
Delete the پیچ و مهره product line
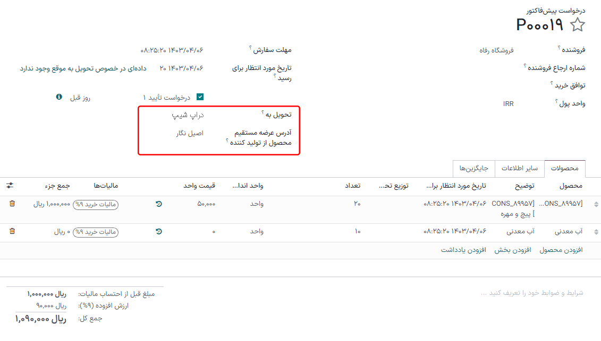point(12,203)
